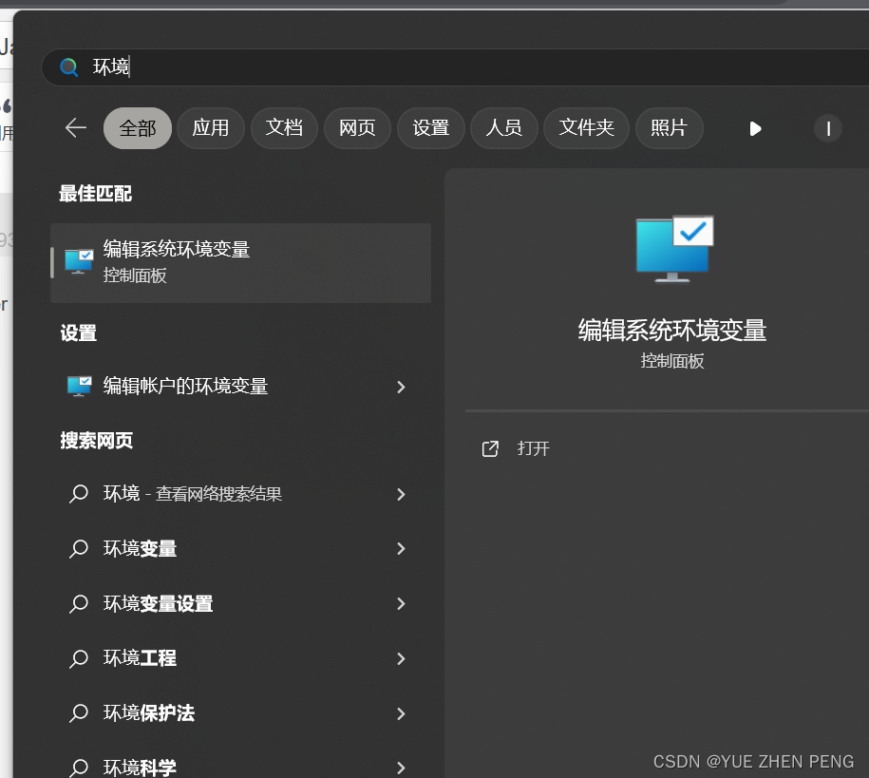869x778 pixels.
Task: Switch to the 应用 filter tab
Action: [x=210, y=128]
